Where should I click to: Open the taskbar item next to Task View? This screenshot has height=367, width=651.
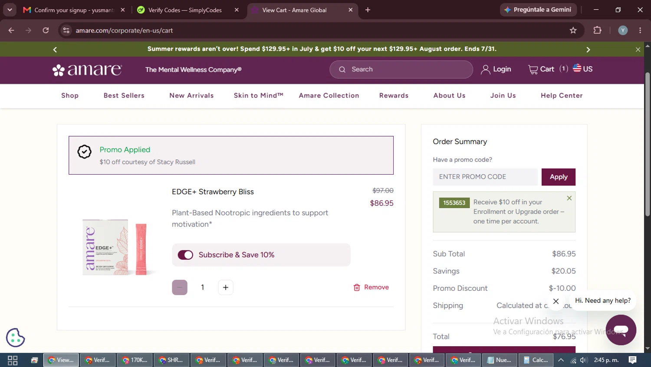coord(35,360)
